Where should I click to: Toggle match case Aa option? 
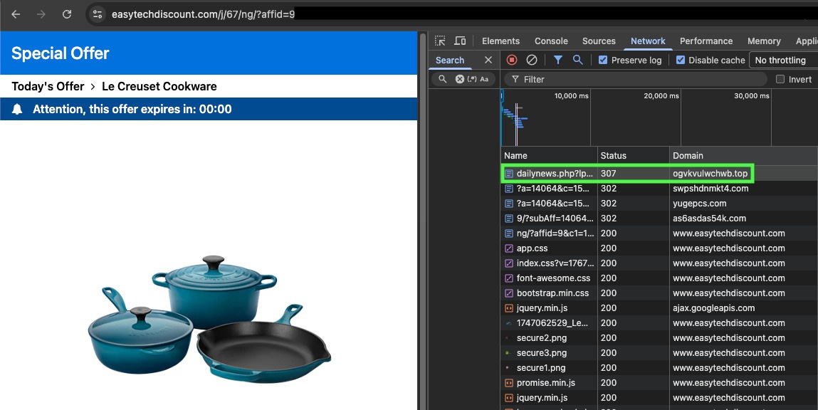coord(484,79)
